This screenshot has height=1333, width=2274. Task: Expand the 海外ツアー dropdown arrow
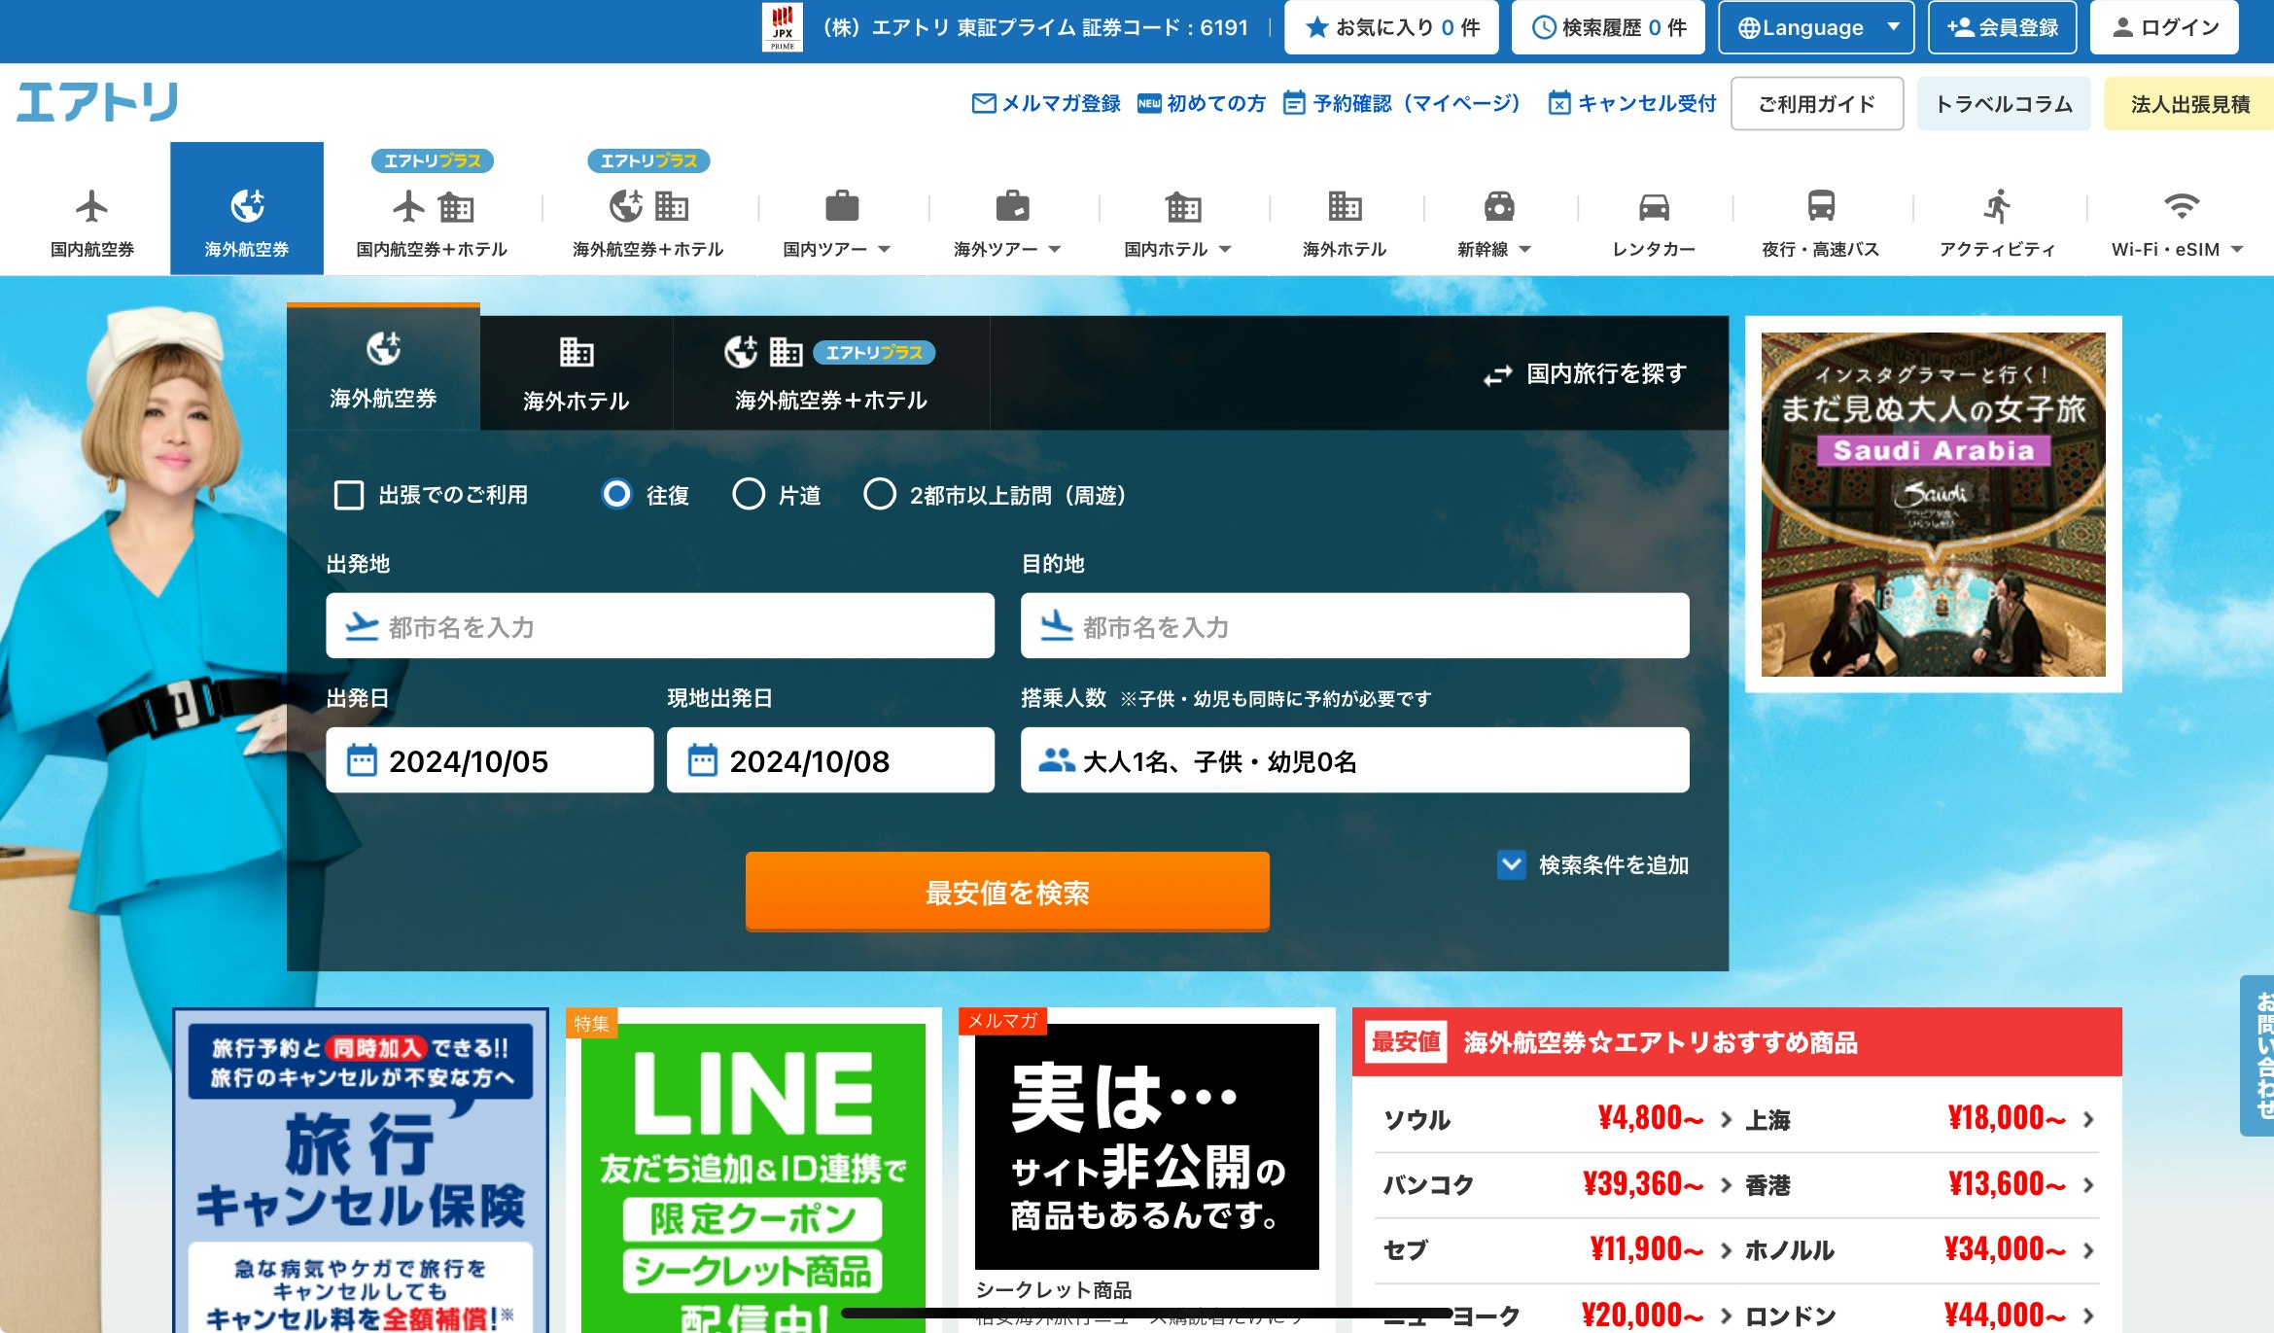tap(1055, 250)
